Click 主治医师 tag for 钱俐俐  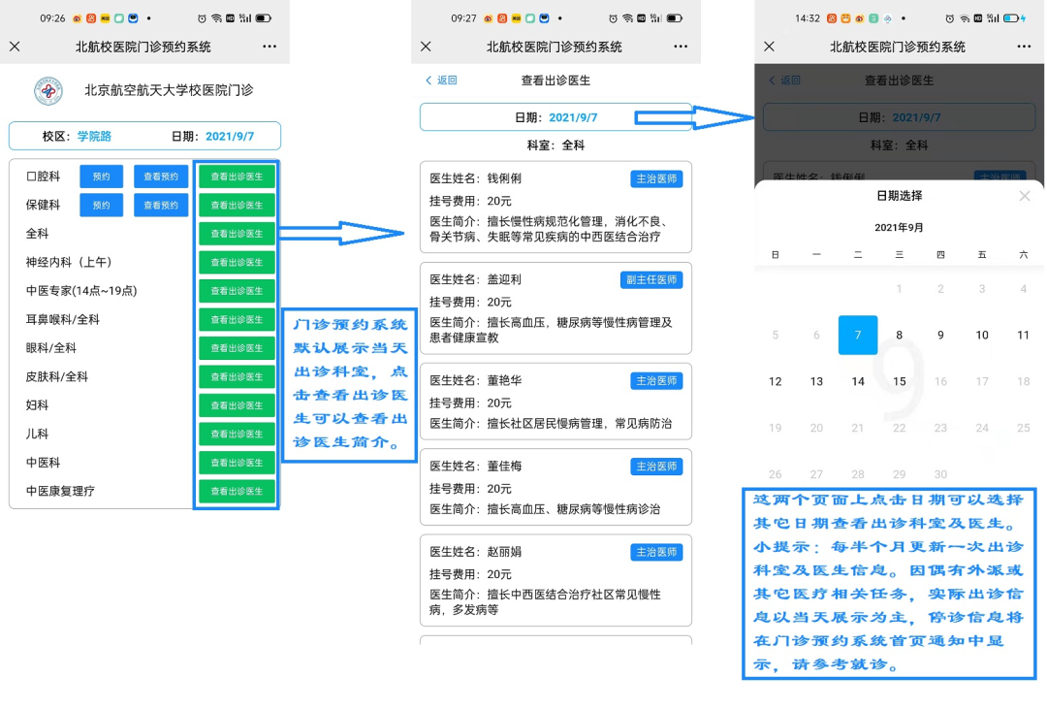656,179
